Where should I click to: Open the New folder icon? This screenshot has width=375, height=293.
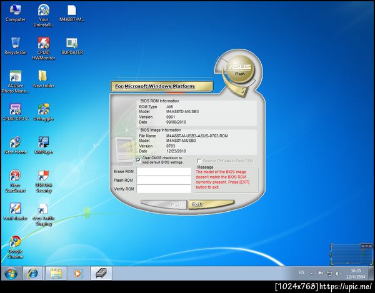click(x=44, y=79)
